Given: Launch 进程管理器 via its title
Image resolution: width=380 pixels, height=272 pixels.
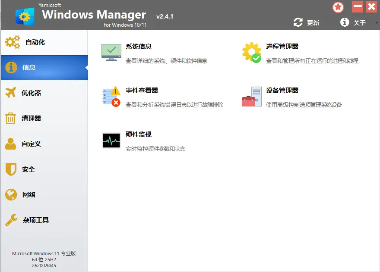Looking at the screenshot, I should point(282,46).
